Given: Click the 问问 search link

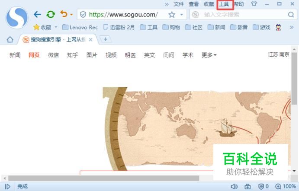Looking at the screenshot, I should point(169,55).
